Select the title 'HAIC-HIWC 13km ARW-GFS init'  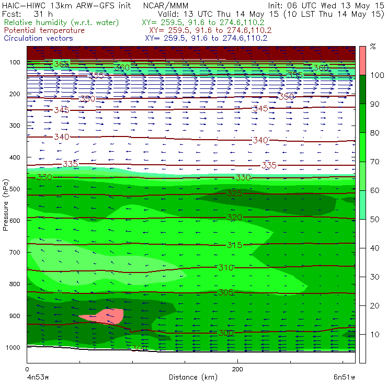tap(66, 5)
